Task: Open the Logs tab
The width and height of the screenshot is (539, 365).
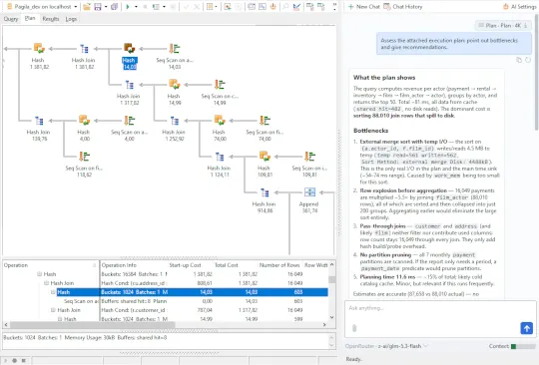Action: pyautogui.click(x=71, y=19)
